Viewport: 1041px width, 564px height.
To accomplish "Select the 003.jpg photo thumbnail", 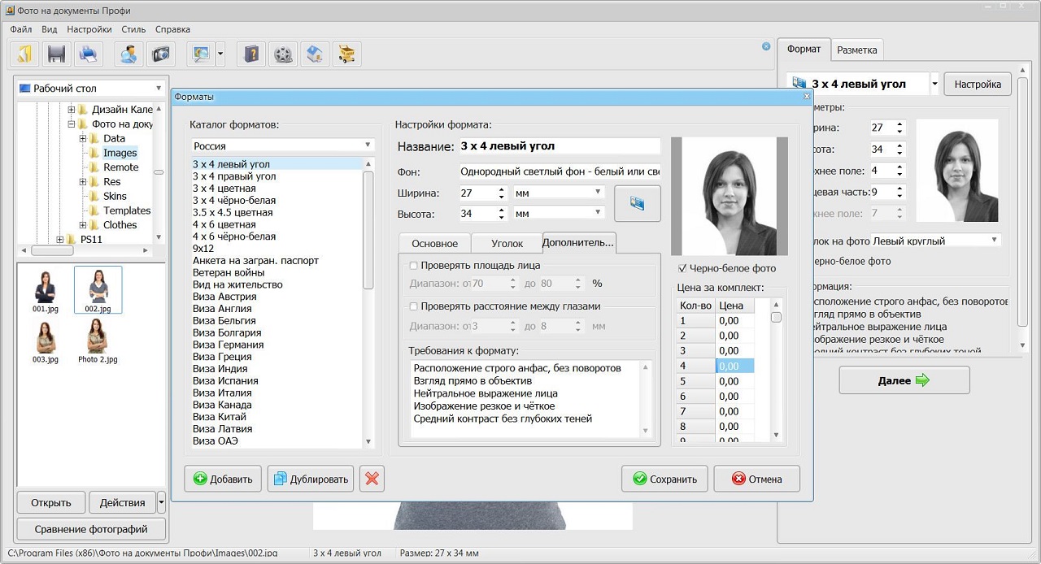I will pyautogui.click(x=46, y=337).
